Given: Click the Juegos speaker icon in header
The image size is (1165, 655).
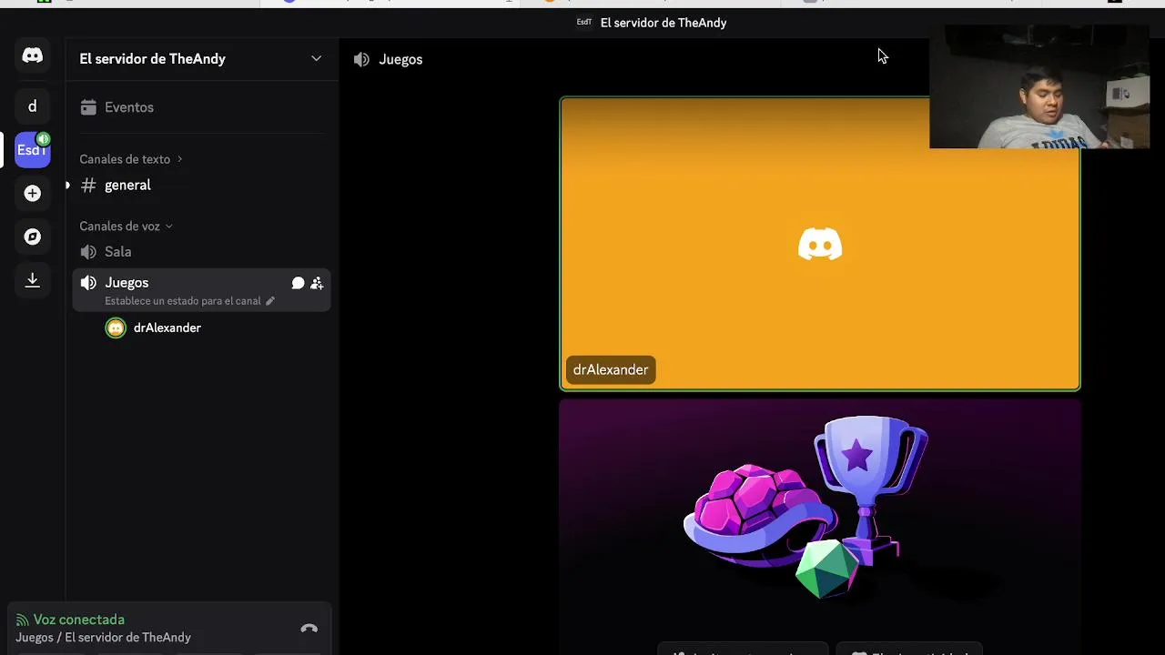Looking at the screenshot, I should [361, 59].
